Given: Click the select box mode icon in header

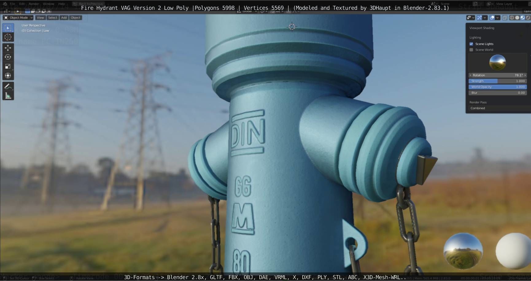Looking at the screenshot, I should coord(28,11).
